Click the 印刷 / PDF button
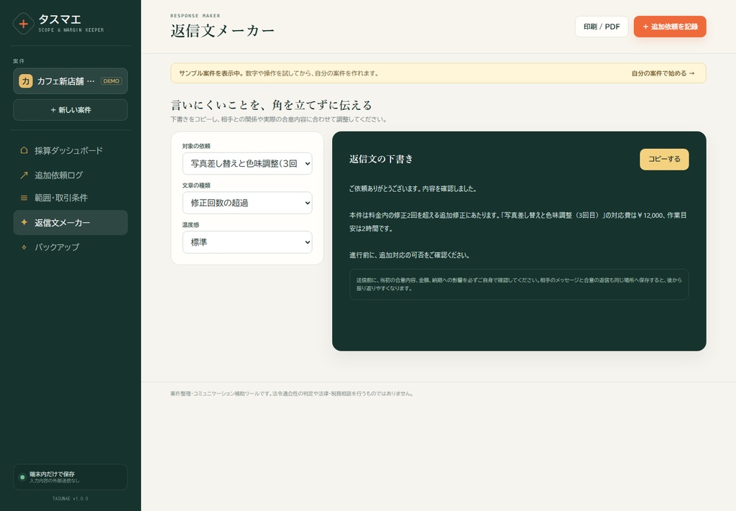 [602, 27]
